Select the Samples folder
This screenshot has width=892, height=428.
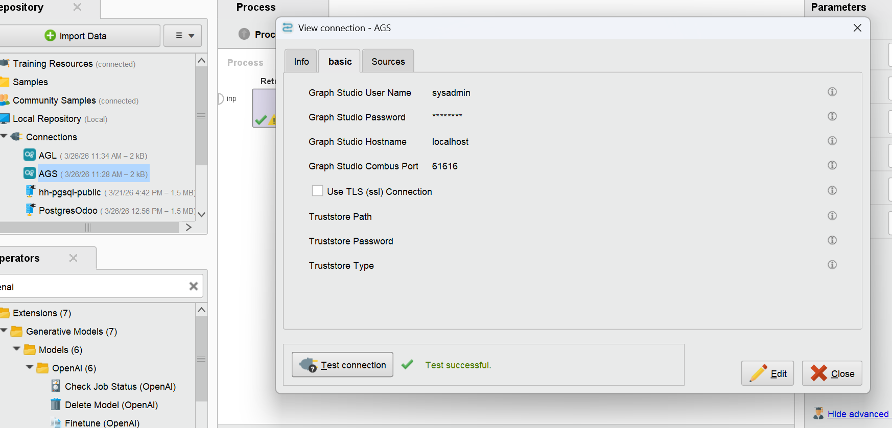(x=30, y=82)
